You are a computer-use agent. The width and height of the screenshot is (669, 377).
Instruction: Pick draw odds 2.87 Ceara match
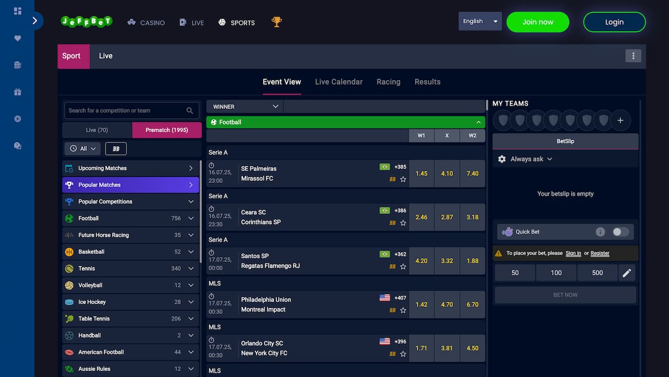(x=447, y=217)
